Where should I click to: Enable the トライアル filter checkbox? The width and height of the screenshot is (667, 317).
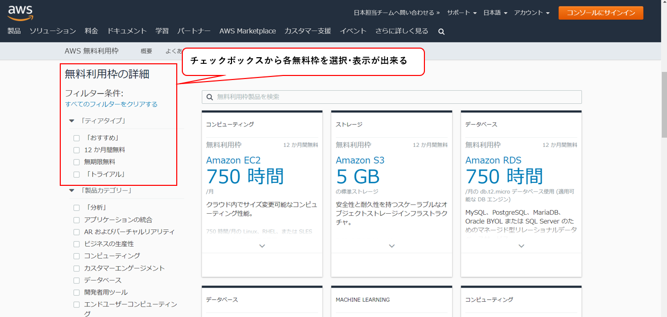point(76,175)
